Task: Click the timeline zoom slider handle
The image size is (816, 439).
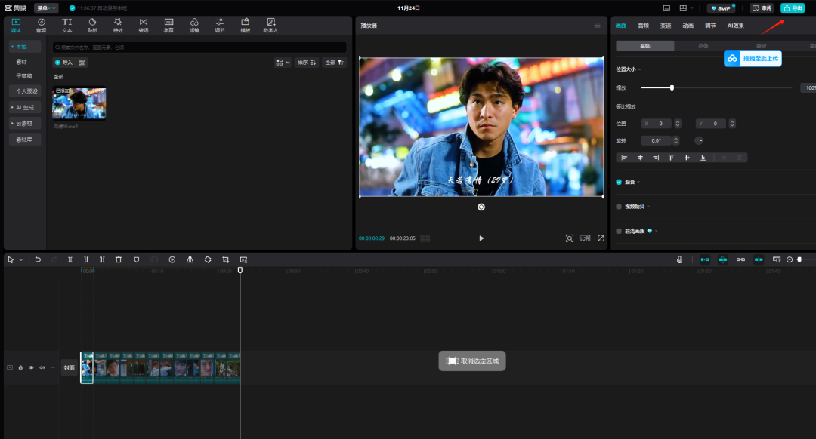Action: coord(800,259)
